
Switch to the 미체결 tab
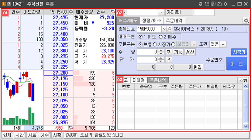[x=139, y=80]
